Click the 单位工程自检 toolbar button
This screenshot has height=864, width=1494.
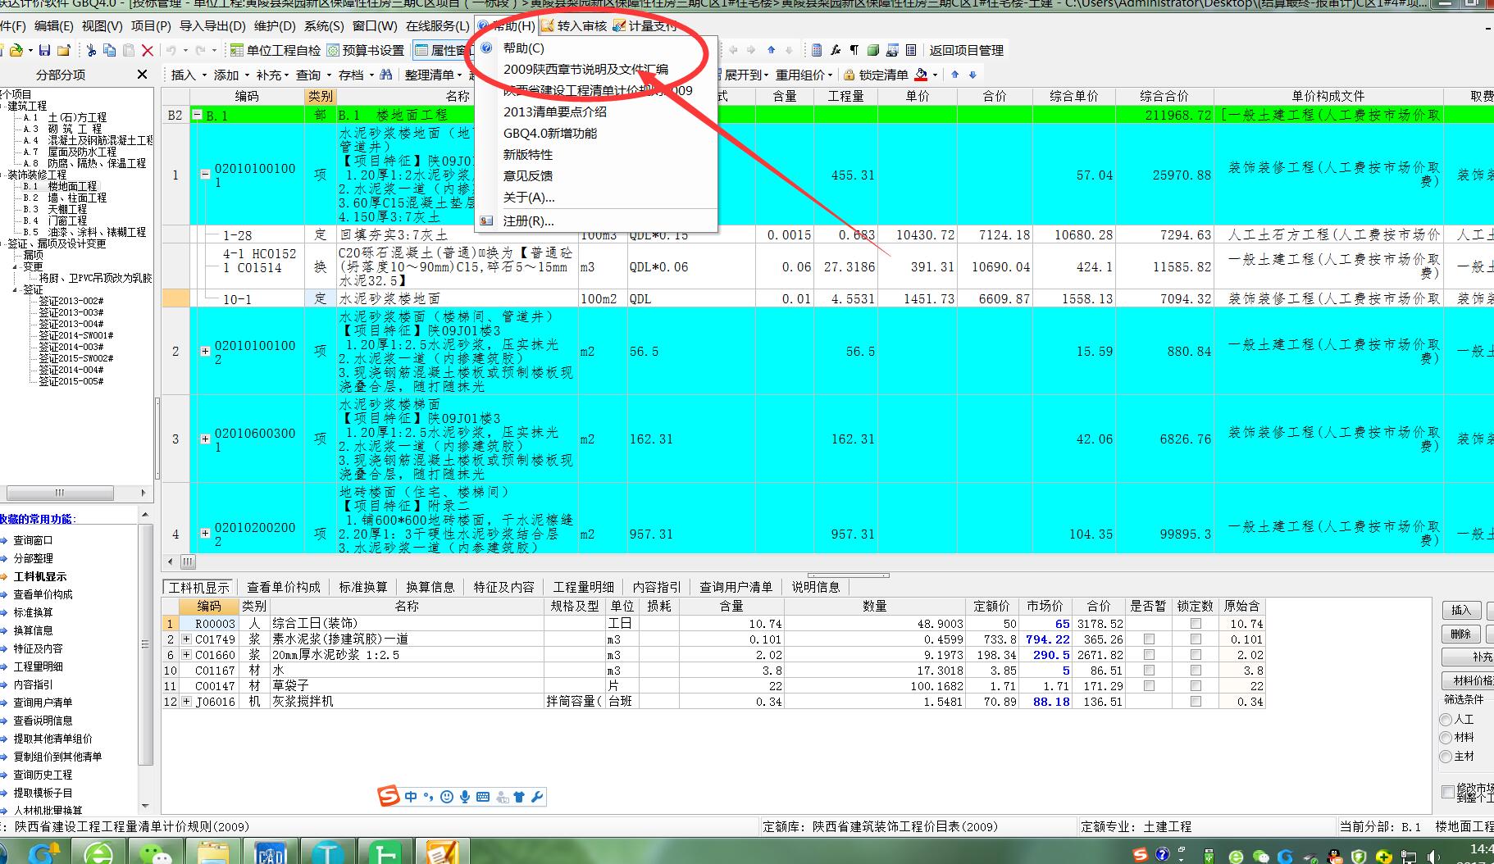click(x=275, y=51)
